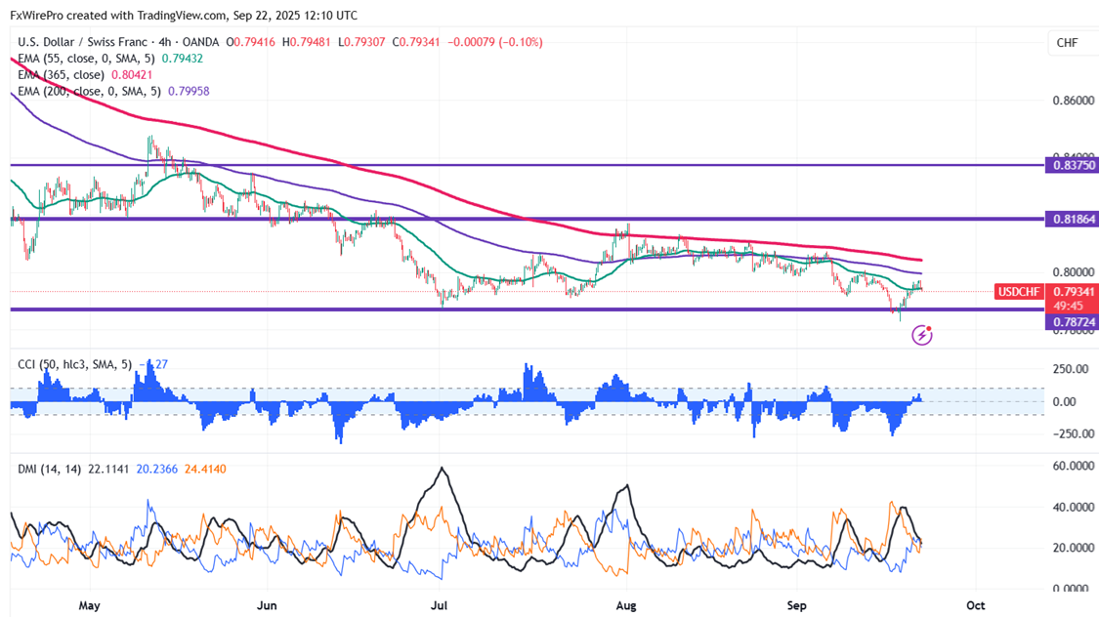Click the open price O0.79416 value
Viewport: 1099px width, 617px height.
coord(251,42)
